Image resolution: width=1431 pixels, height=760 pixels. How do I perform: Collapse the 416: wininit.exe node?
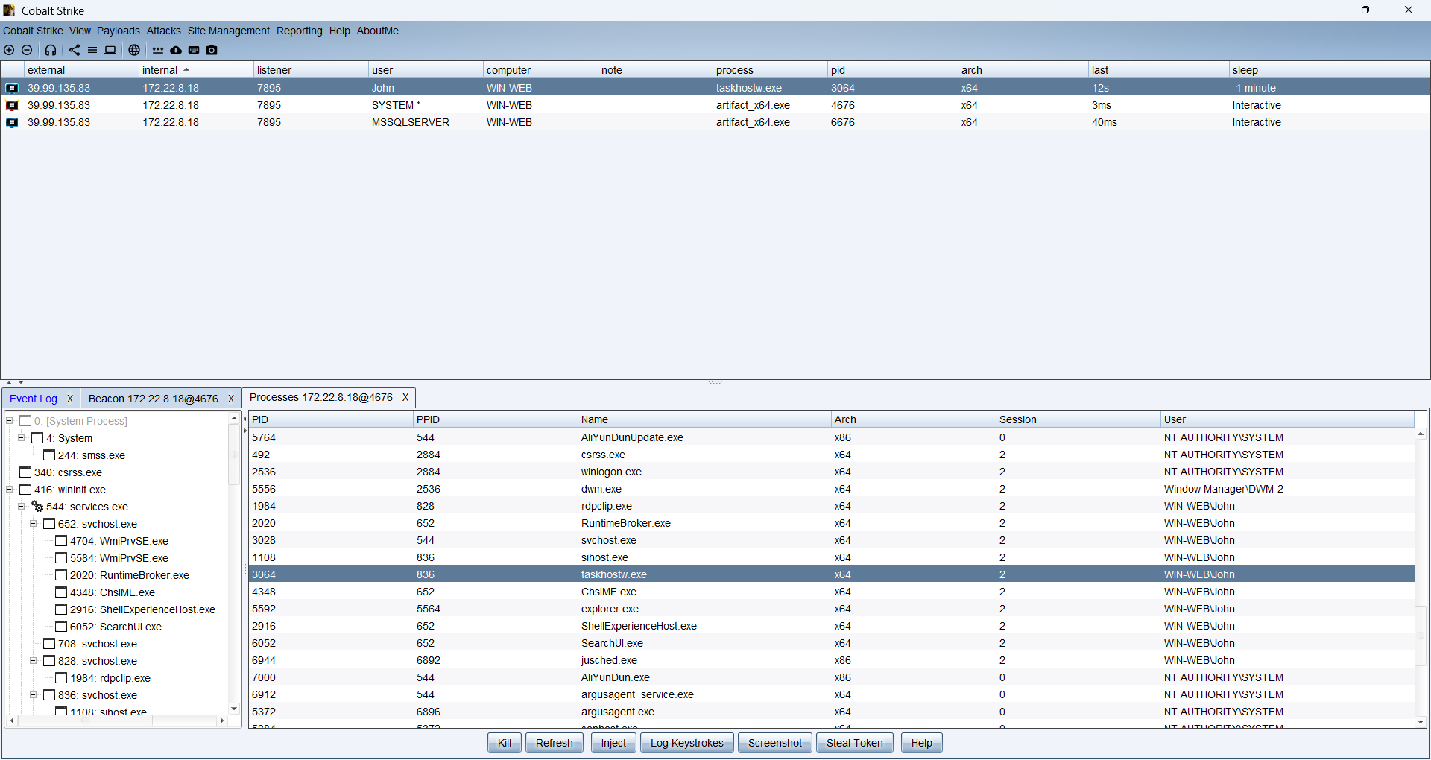coord(10,490)
